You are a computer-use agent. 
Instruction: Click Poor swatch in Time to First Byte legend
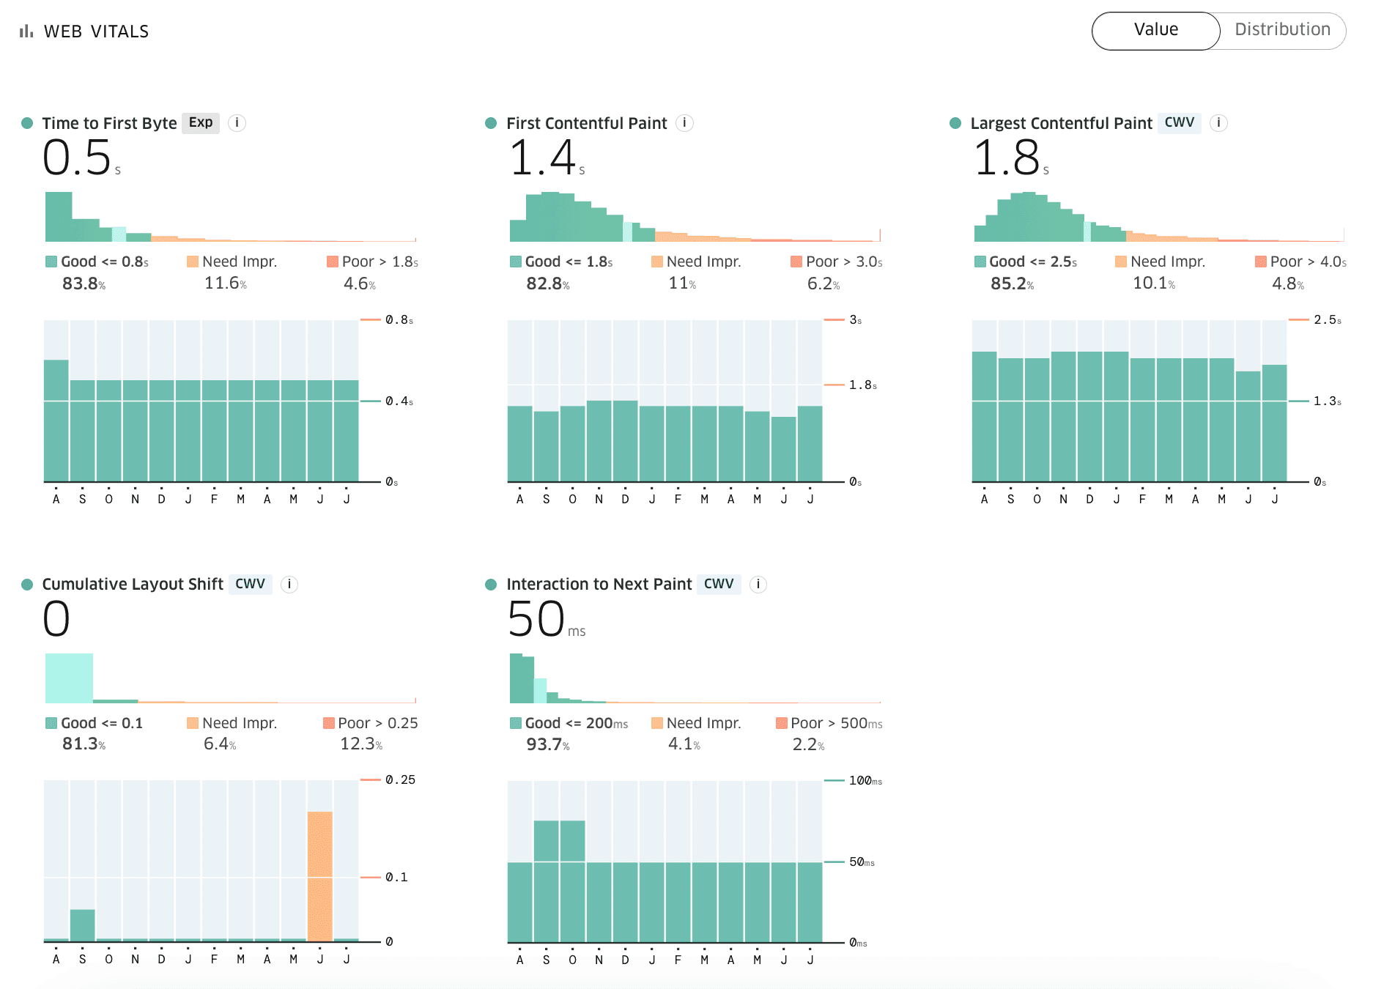point(333,262)
